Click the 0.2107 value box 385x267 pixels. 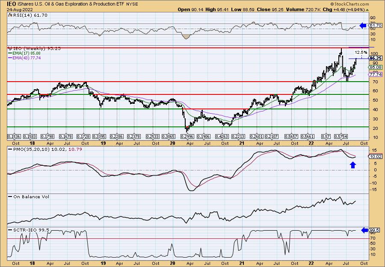coord(272,136)
